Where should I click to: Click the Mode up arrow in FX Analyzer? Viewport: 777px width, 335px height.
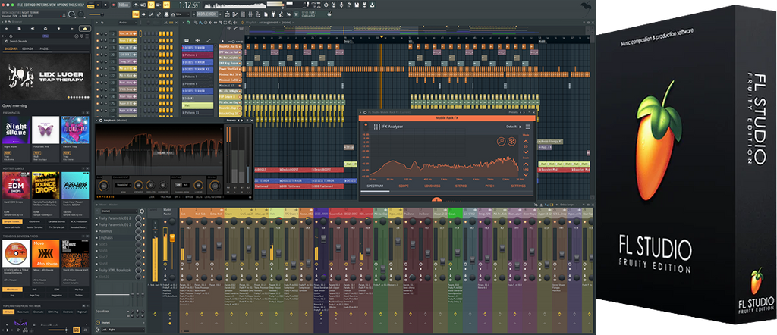tap(526, 142)
